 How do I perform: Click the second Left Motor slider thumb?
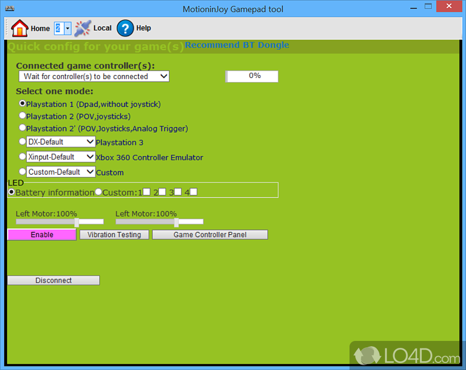pyautogui.click(x=176, y=222)
